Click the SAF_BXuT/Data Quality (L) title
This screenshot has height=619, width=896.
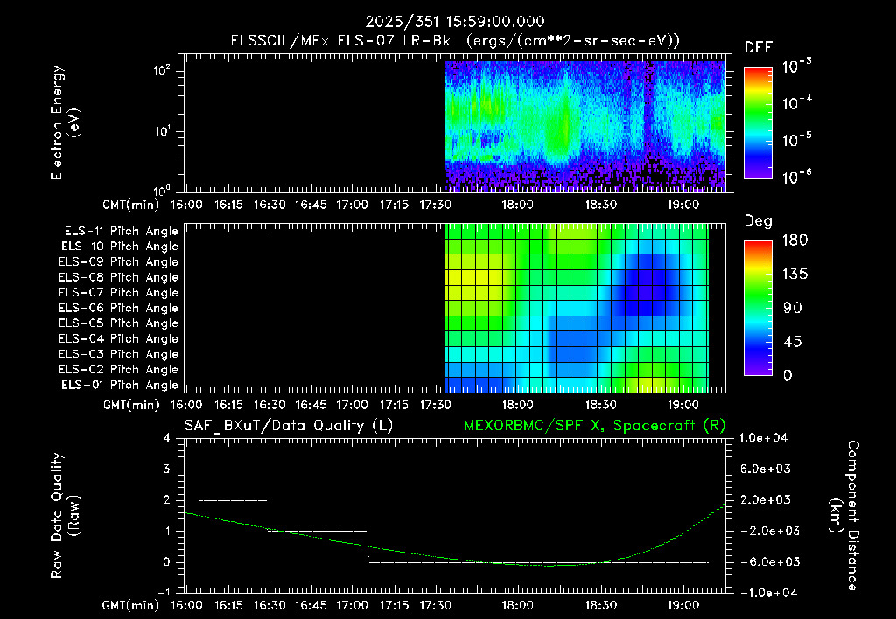[289, 426]
